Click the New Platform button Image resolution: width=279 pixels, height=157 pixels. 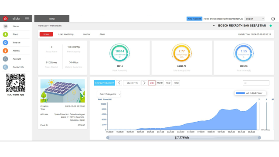click(x=194, y=19)
